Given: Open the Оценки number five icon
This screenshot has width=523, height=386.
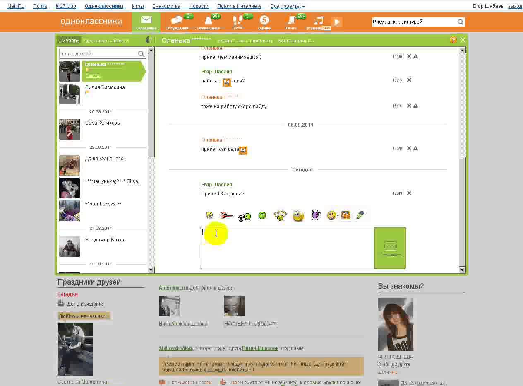Looking at the screenshot, I should point(264,22).
